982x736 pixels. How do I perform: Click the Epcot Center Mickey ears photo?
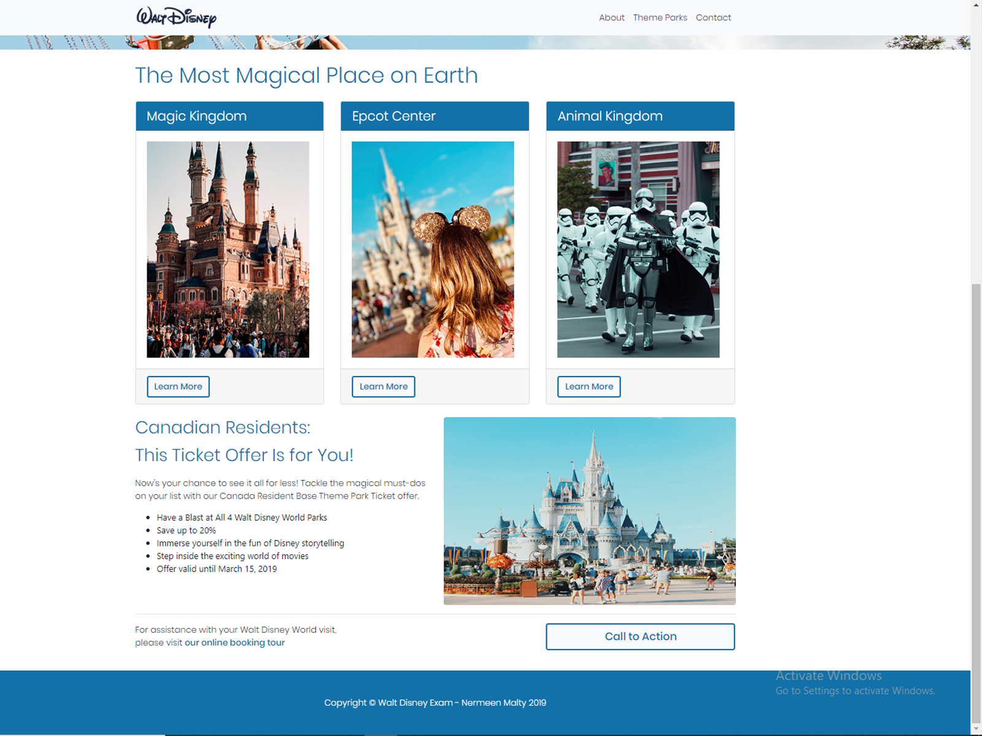pyautogui.click(x=433, y=250)
